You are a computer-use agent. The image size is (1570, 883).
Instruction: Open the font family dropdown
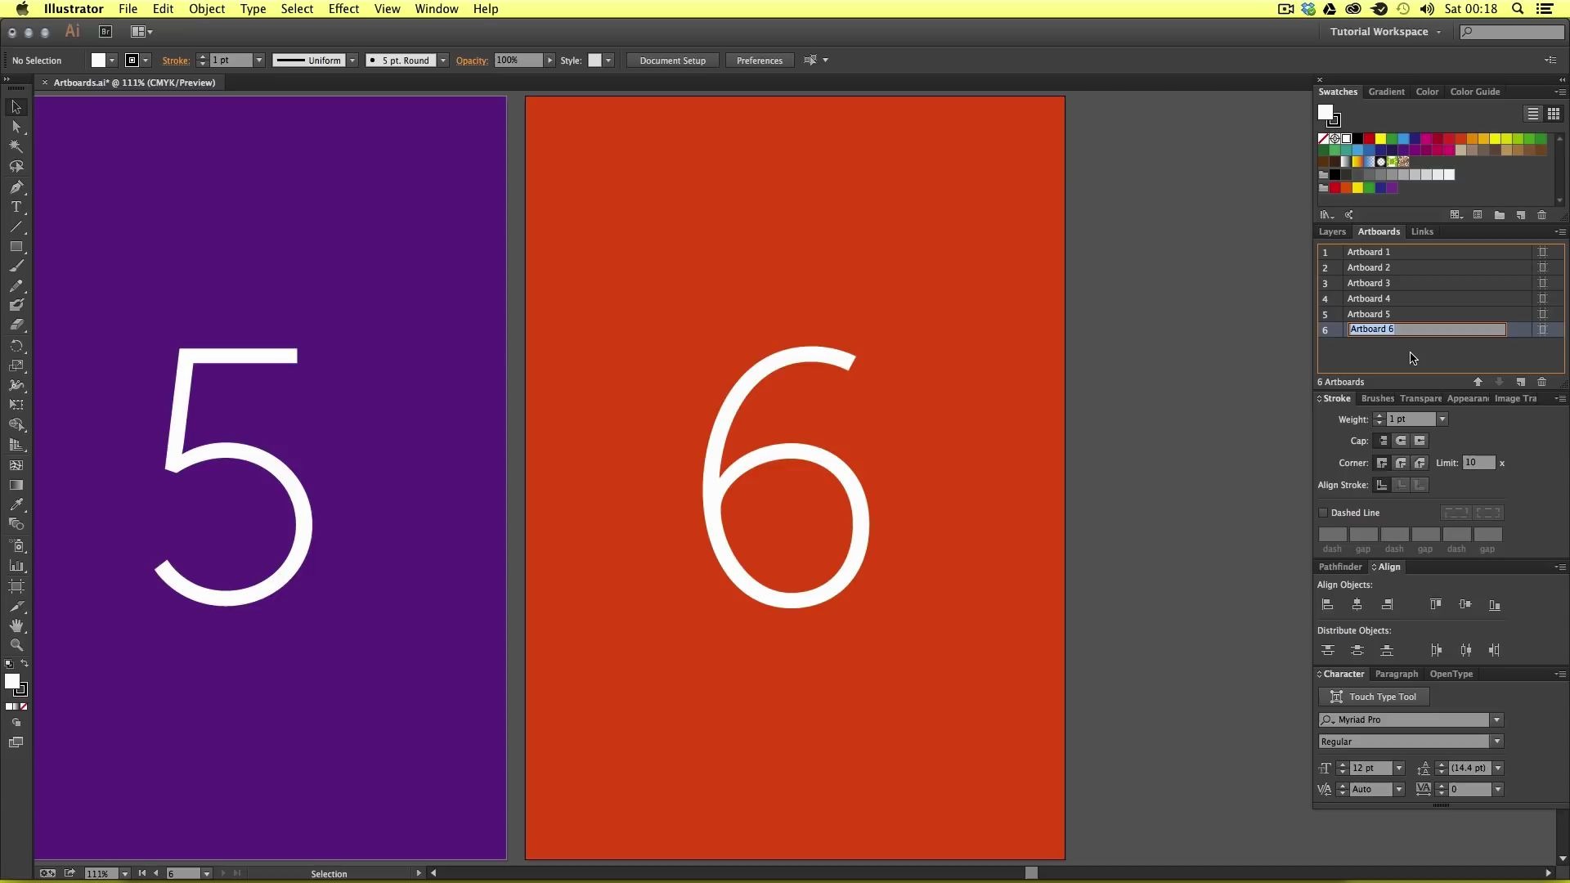point(1496,720)
